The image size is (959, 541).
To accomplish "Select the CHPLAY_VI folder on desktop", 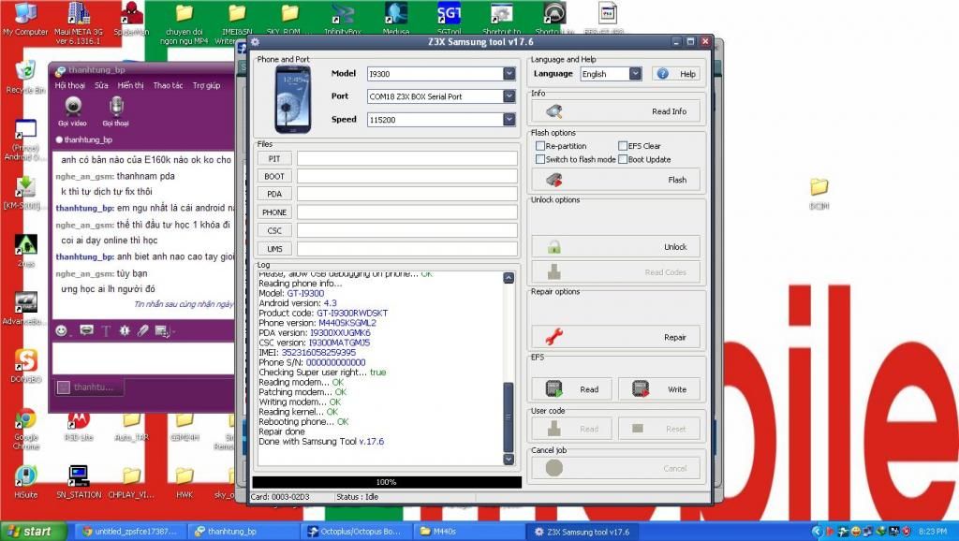I will point(131,482).
